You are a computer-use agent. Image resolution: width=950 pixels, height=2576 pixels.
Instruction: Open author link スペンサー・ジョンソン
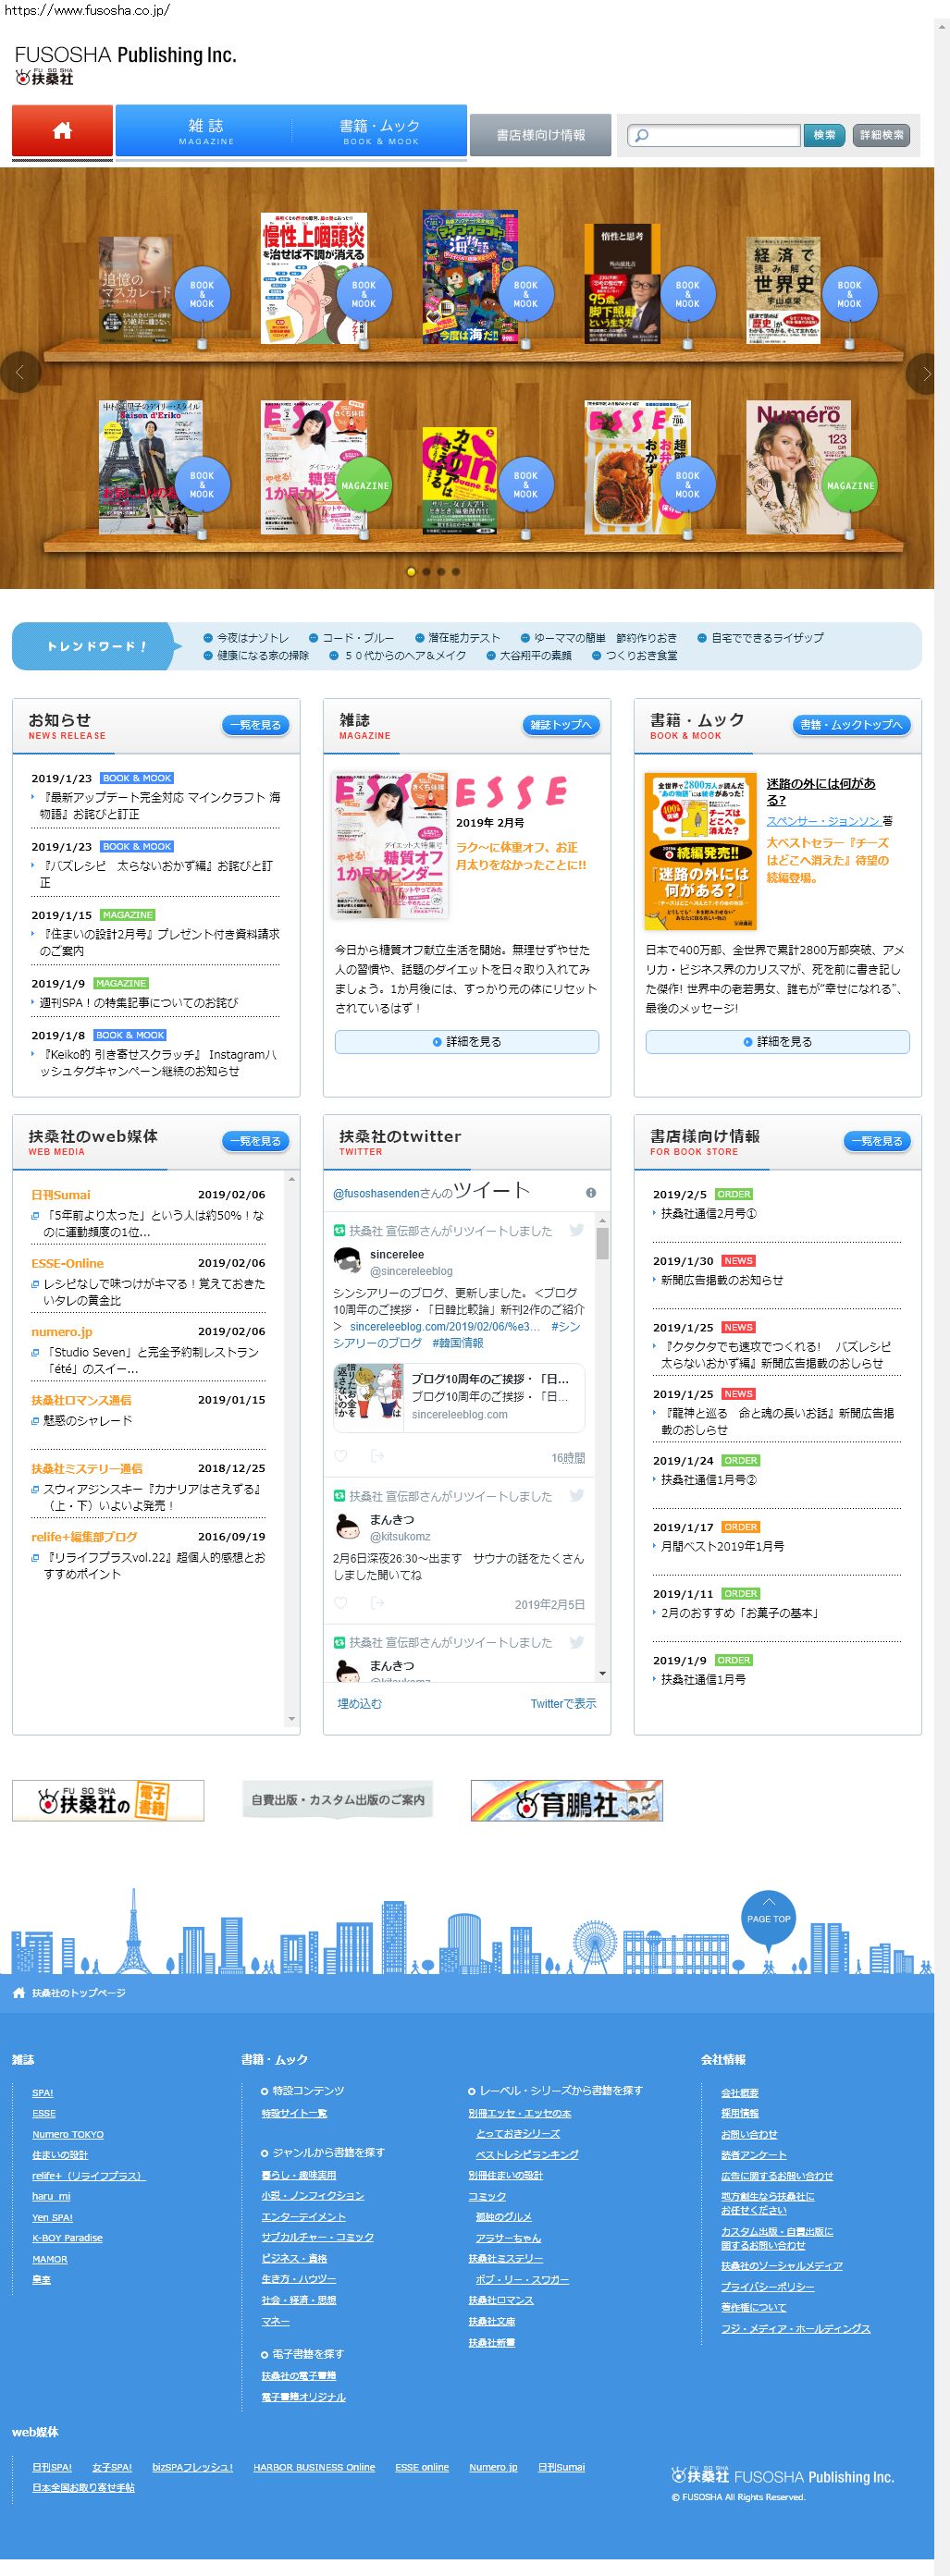click(823, 821)
